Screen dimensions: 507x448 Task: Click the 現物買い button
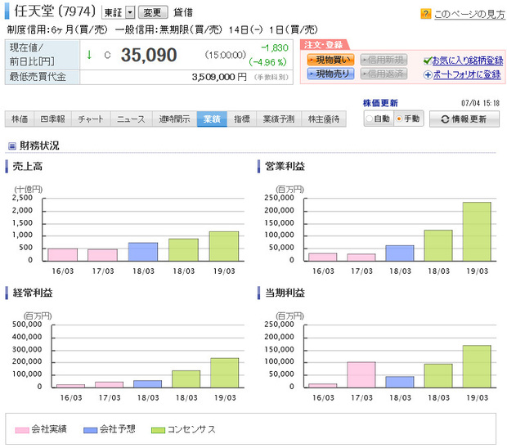point(331,60)
